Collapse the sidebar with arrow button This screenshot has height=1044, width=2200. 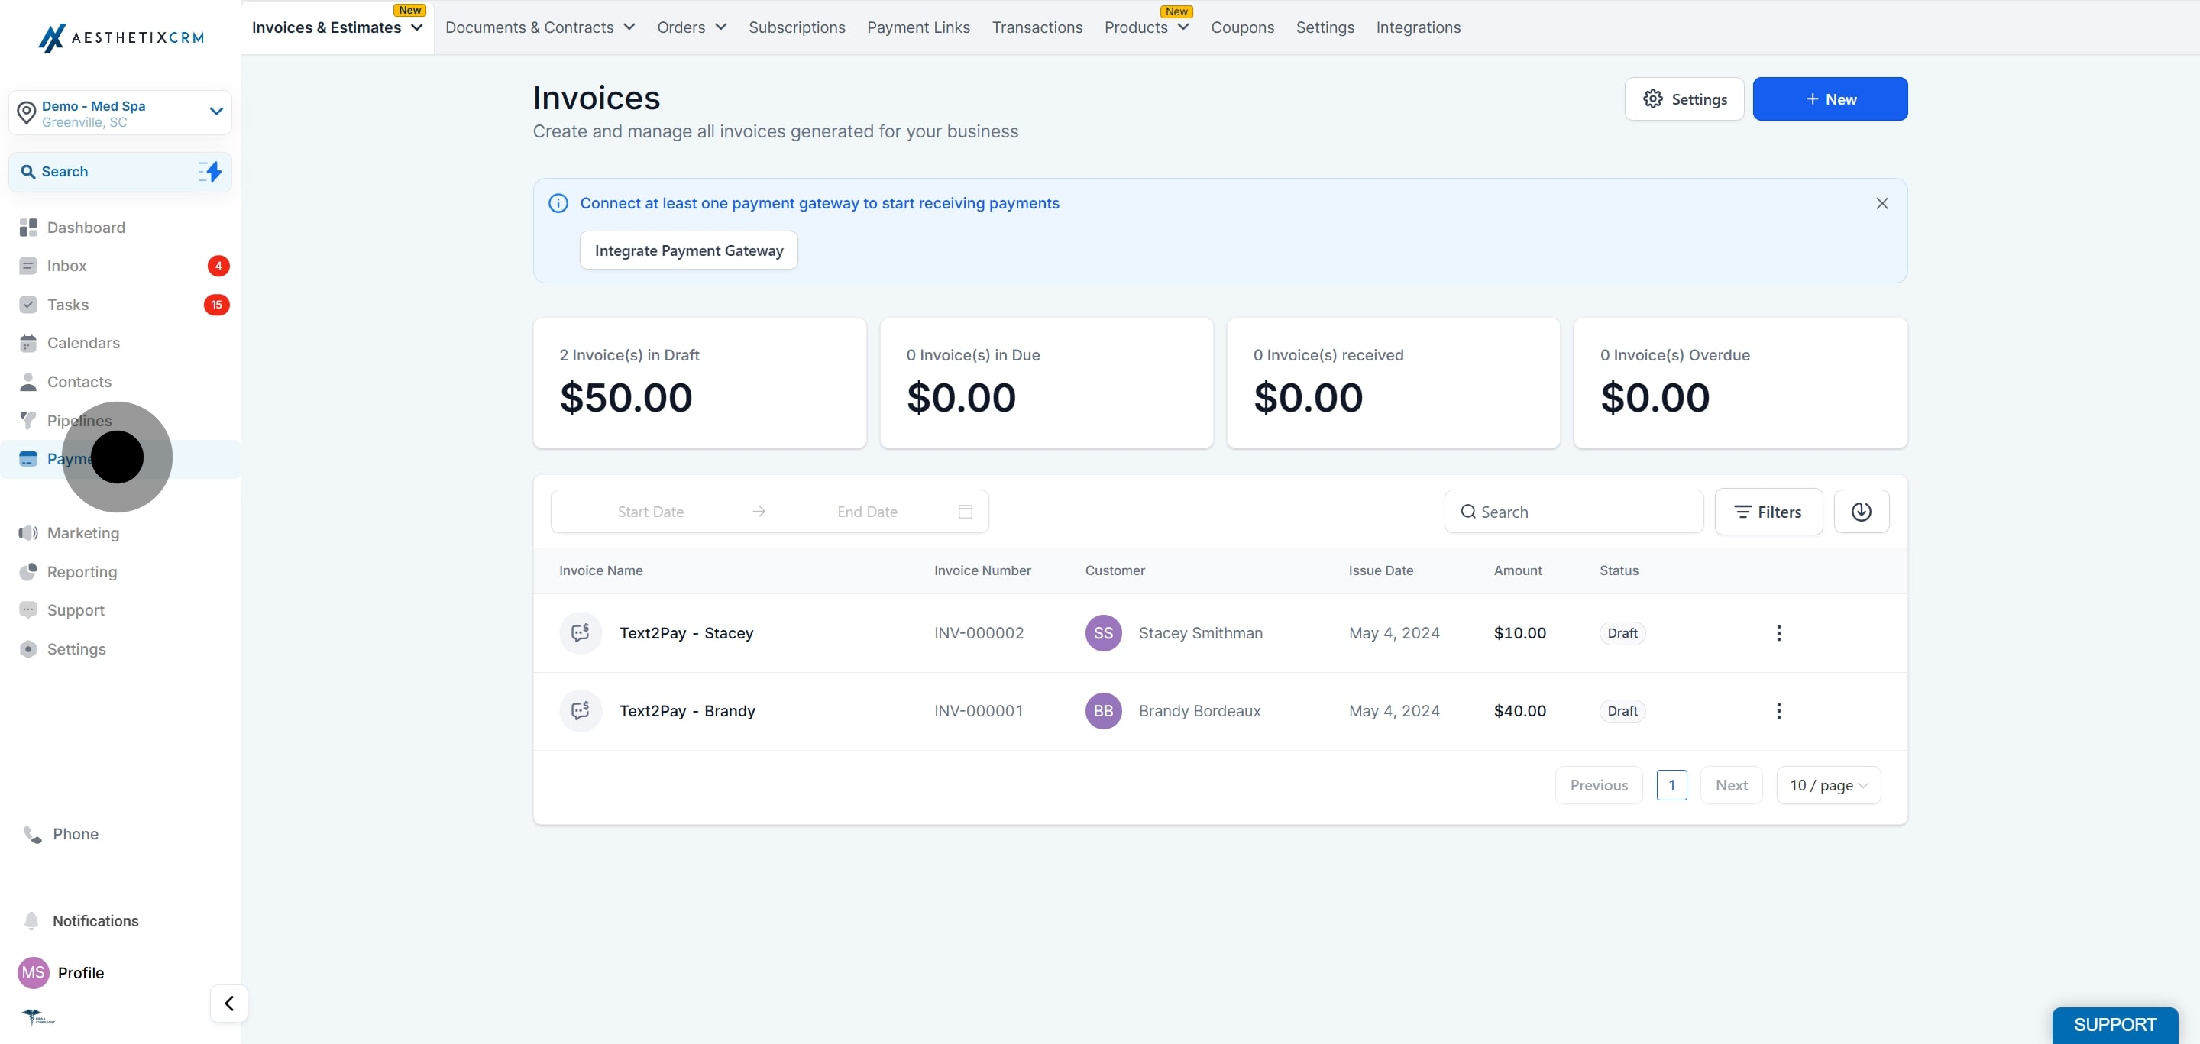point(229,1004)
